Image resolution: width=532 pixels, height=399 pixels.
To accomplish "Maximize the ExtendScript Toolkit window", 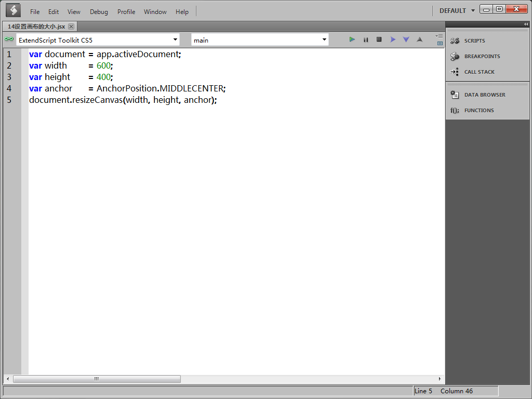I will pos(499,9).
